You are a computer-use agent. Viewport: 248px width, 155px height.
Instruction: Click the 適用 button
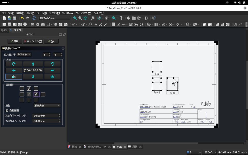14,41
